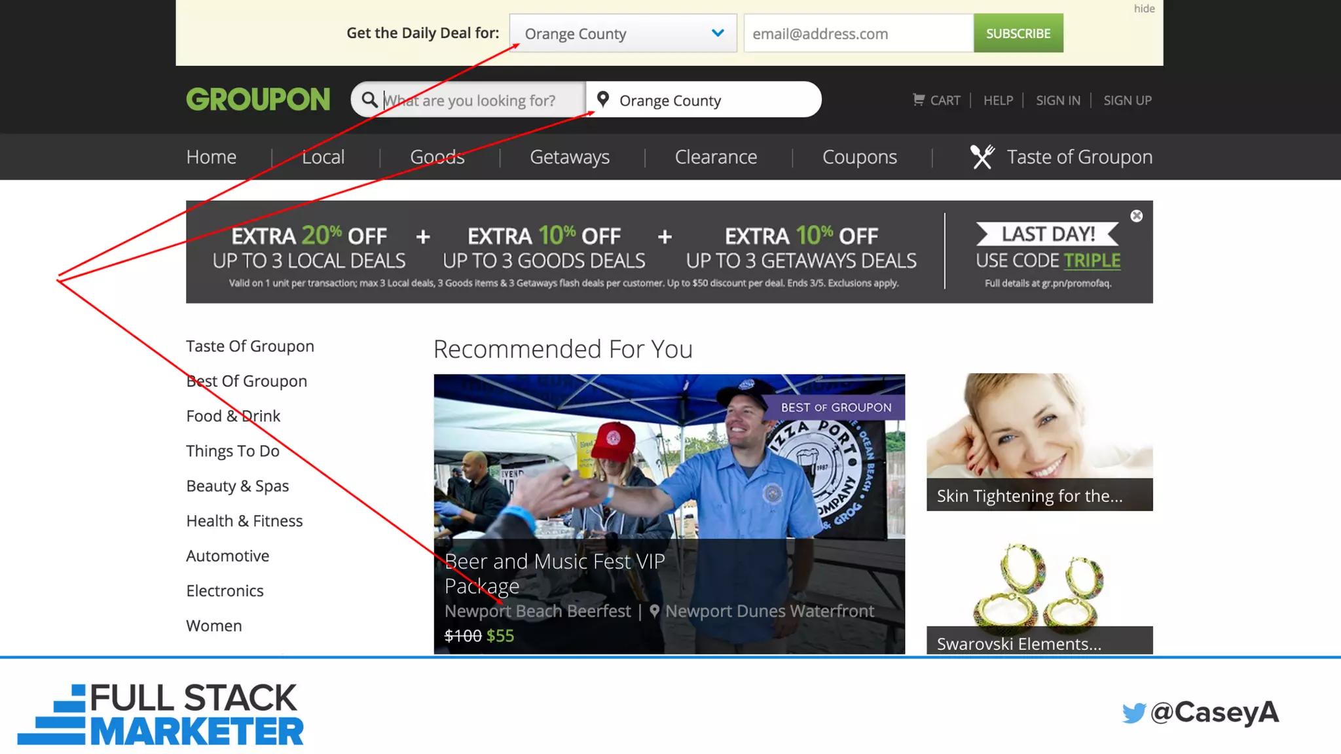Click the Twitter bird icon
This screenshot has width=1341, height=754.
(1134, 713)
